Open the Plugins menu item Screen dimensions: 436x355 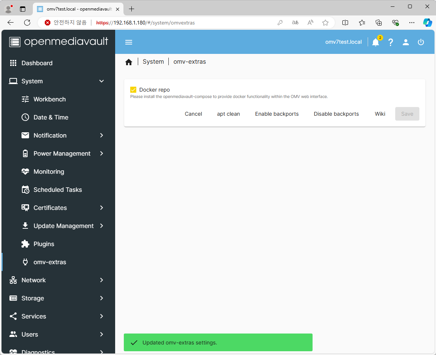click(59, 244)
